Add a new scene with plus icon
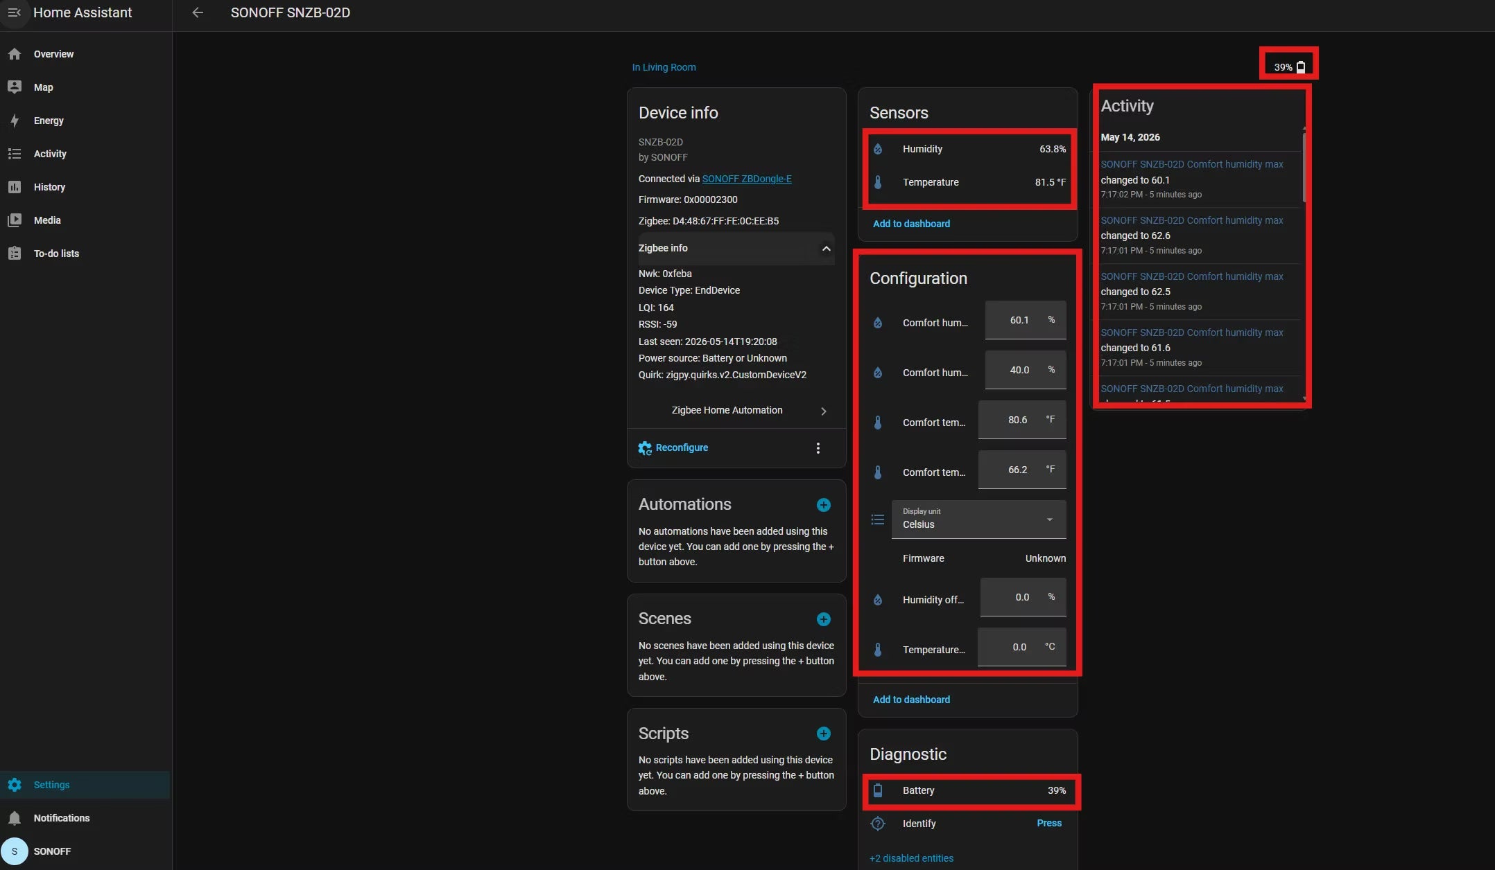The image size is (1495, 870). [823, 619]
